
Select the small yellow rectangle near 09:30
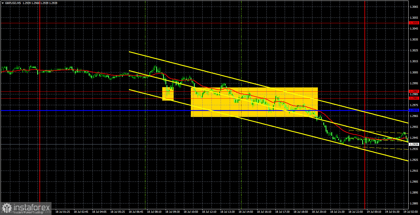[x=168, y=94]
